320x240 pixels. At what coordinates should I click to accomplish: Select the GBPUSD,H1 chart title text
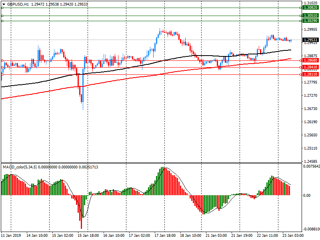(18, 4)
